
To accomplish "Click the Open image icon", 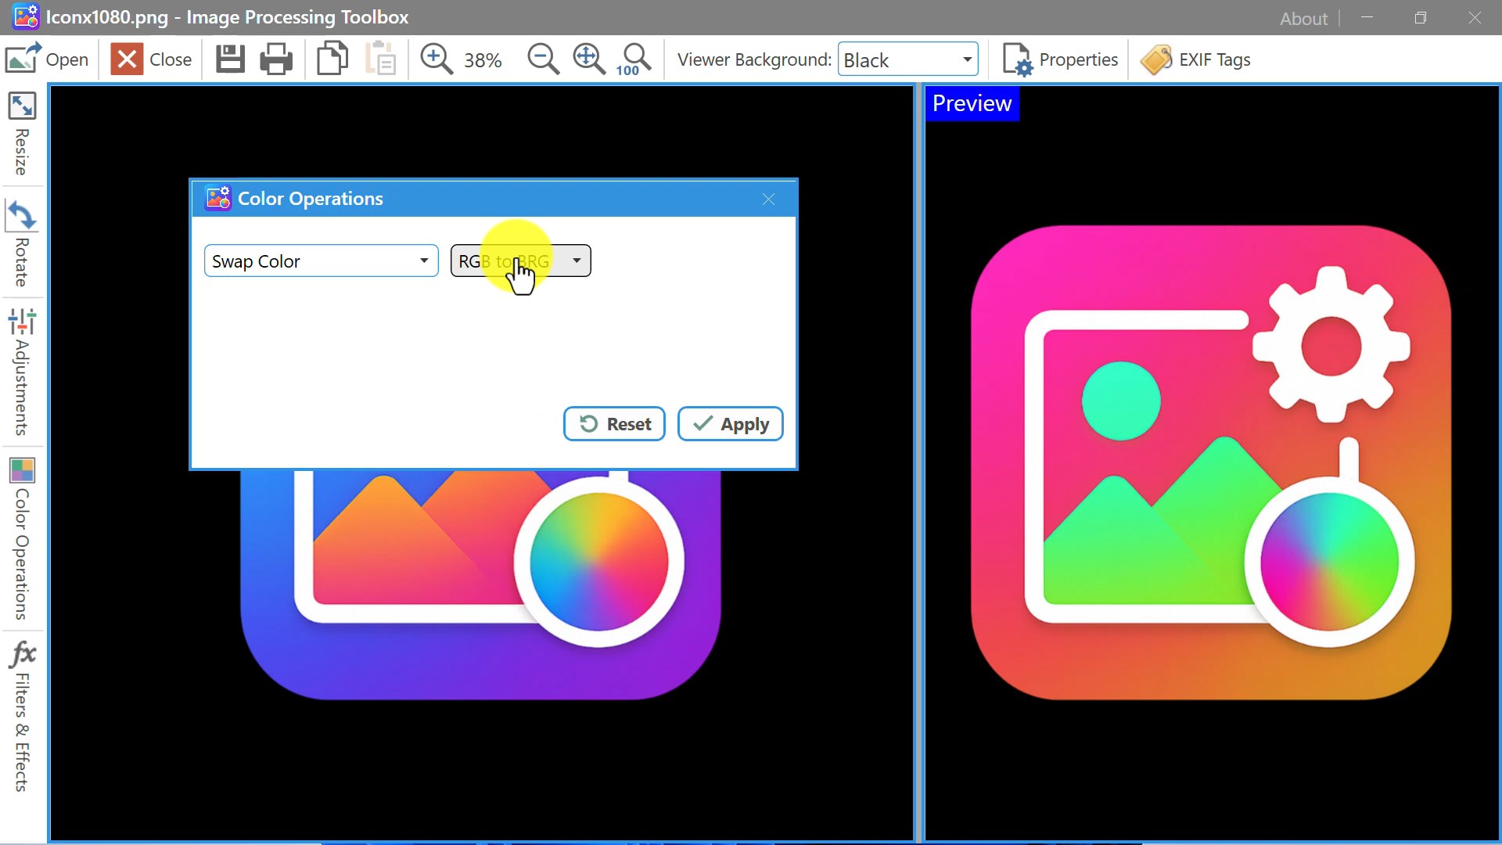I will pos(23,59).
